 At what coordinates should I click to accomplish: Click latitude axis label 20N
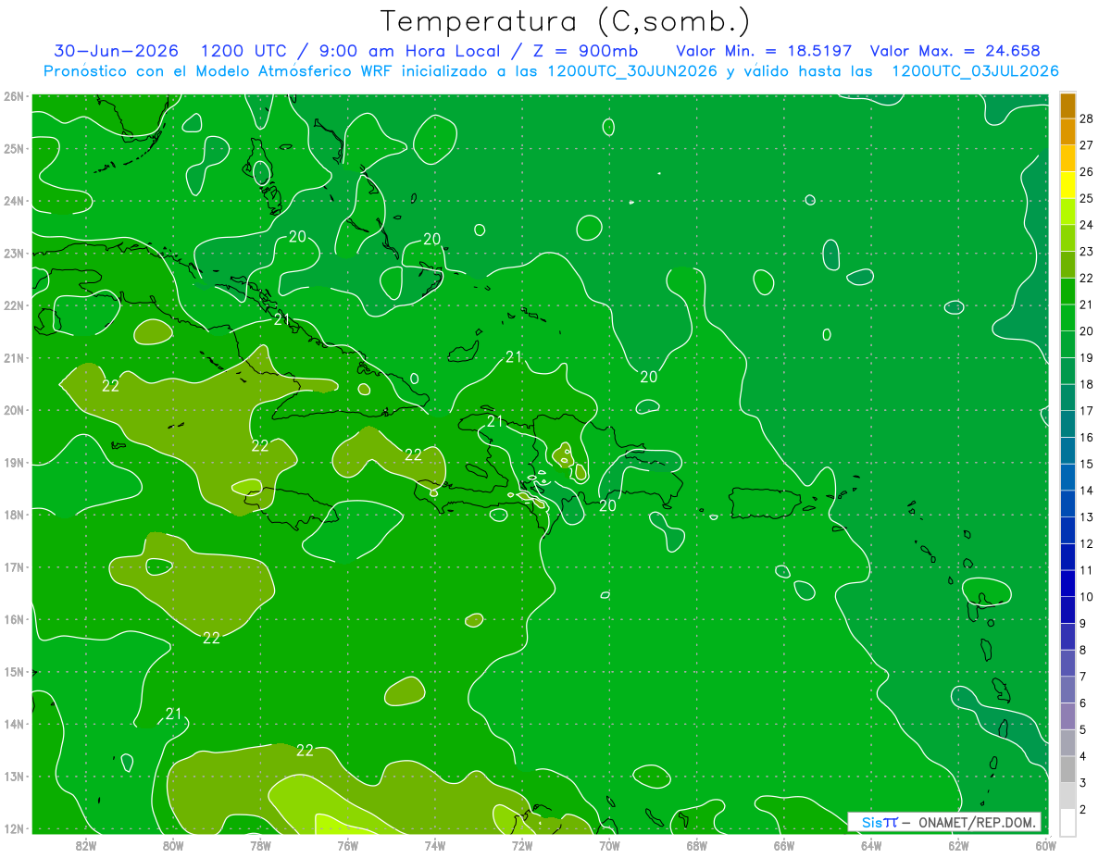(13, 410)
